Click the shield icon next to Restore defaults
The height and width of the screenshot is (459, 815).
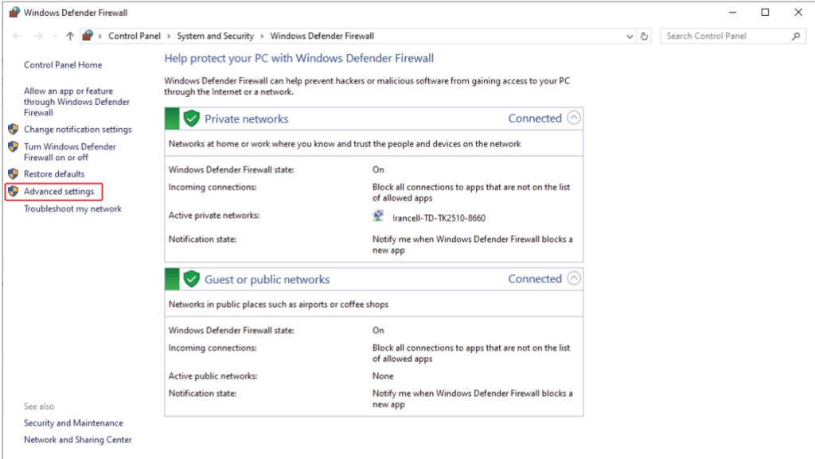[x=14, y=173]
